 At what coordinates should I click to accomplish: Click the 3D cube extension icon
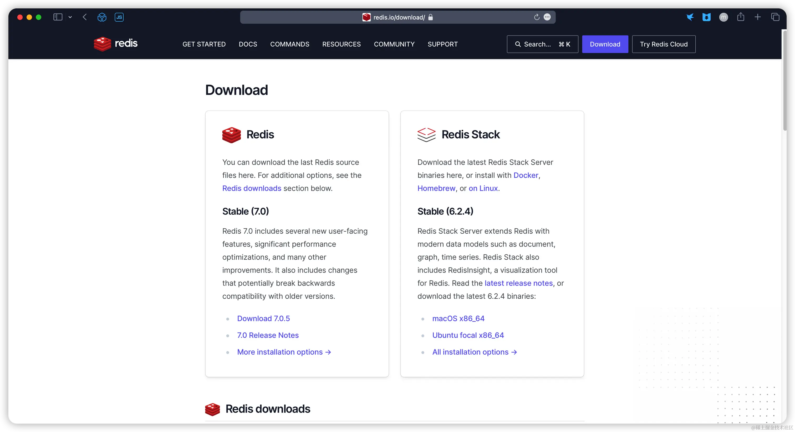coord(102,17)
